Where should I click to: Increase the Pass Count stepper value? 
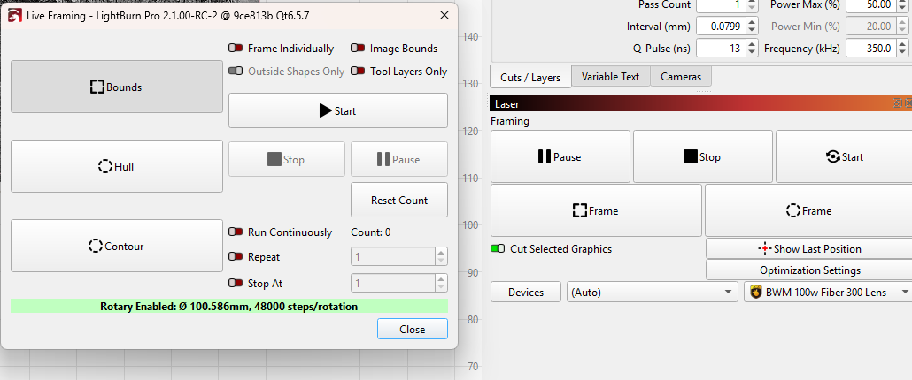click(x=752, y=2)
